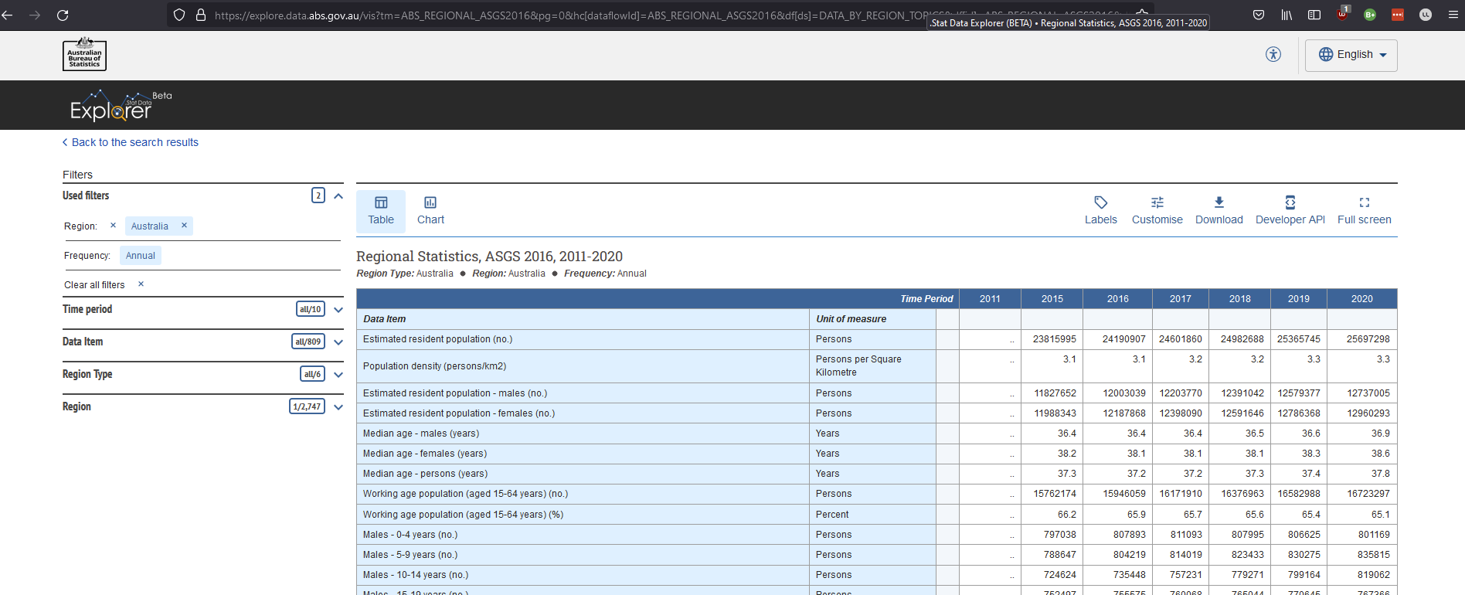Viewport: 1465px width, 595px height.
Task: Click the site security lock icon
Action: pyautogui.click(x=201, y=15)
